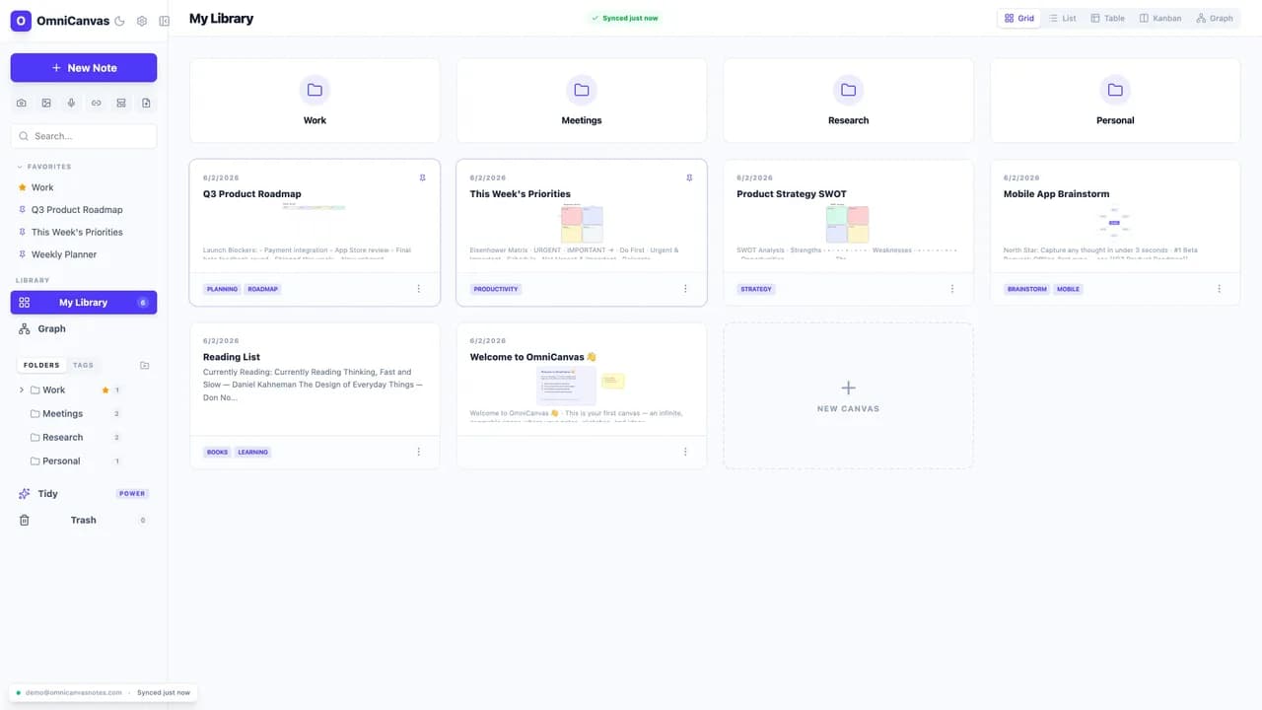Image resolution: width=1262 pixels, height=710 pixels.
Task: Unpin the This Week's Priorities card
Action: tap(689, 177)
